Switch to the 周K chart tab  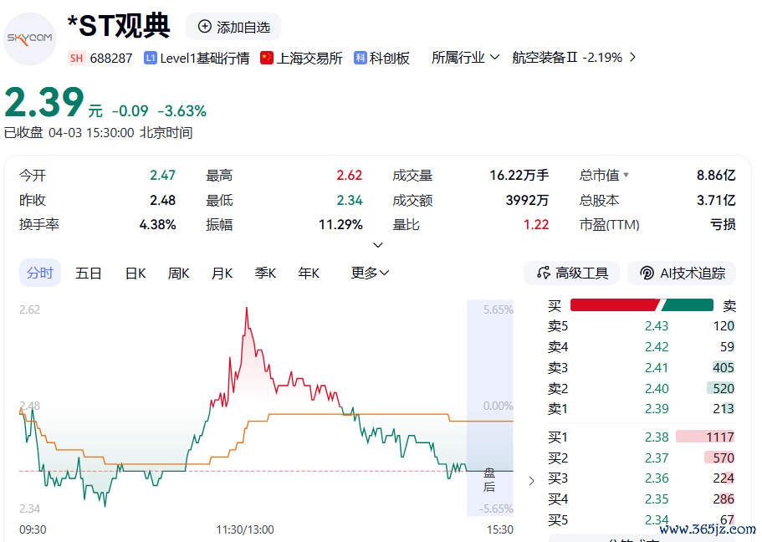pos(178,274)
